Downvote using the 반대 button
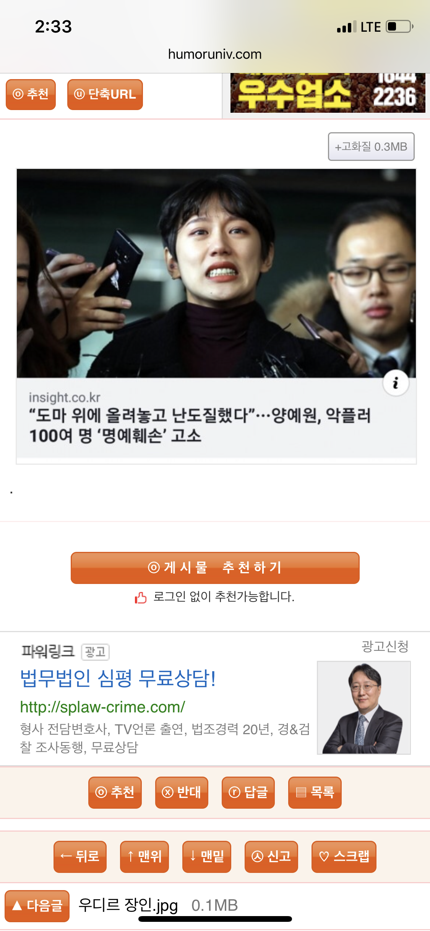Image resolution: width=430 pixels, height=931 pixels. 182,792
